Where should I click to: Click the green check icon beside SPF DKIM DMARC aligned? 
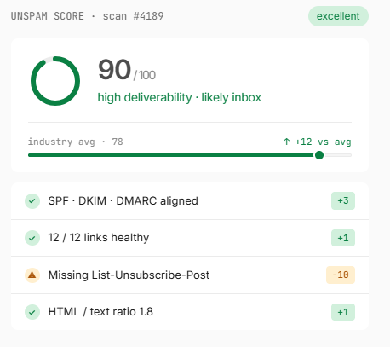pyautogui.click(x=32, y=201)
